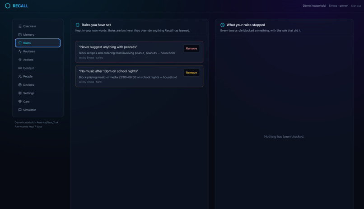The width and height of the screenshot is (364, 209).
Task: Select the "Never suggest anything with peanuts" title
Action: tap(108, 47)
